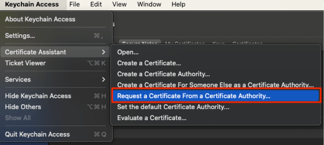Open the Keychain Access application menu
Viewport: 324px width, 145px height.
point(32,4)
